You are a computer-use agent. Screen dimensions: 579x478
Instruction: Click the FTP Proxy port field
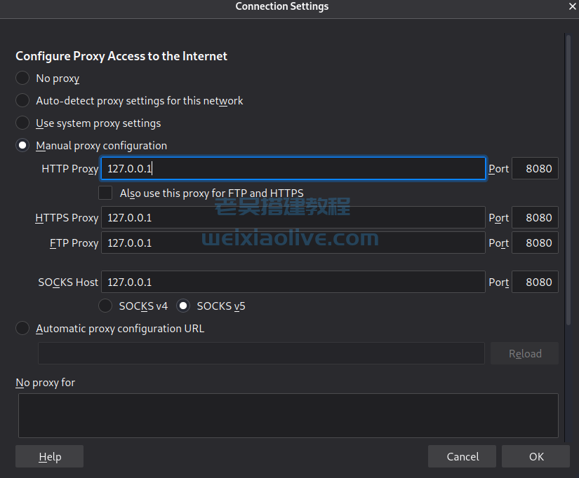coord(535,243)
